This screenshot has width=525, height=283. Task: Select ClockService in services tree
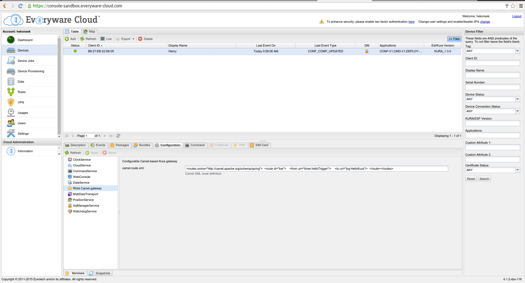tap(82, 160)
